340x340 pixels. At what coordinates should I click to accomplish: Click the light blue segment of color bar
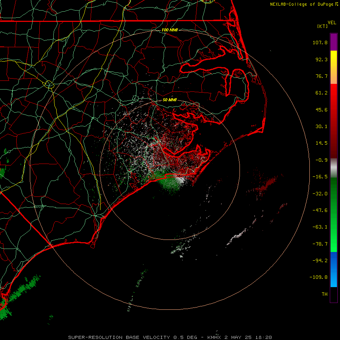[x=334, y=269]
